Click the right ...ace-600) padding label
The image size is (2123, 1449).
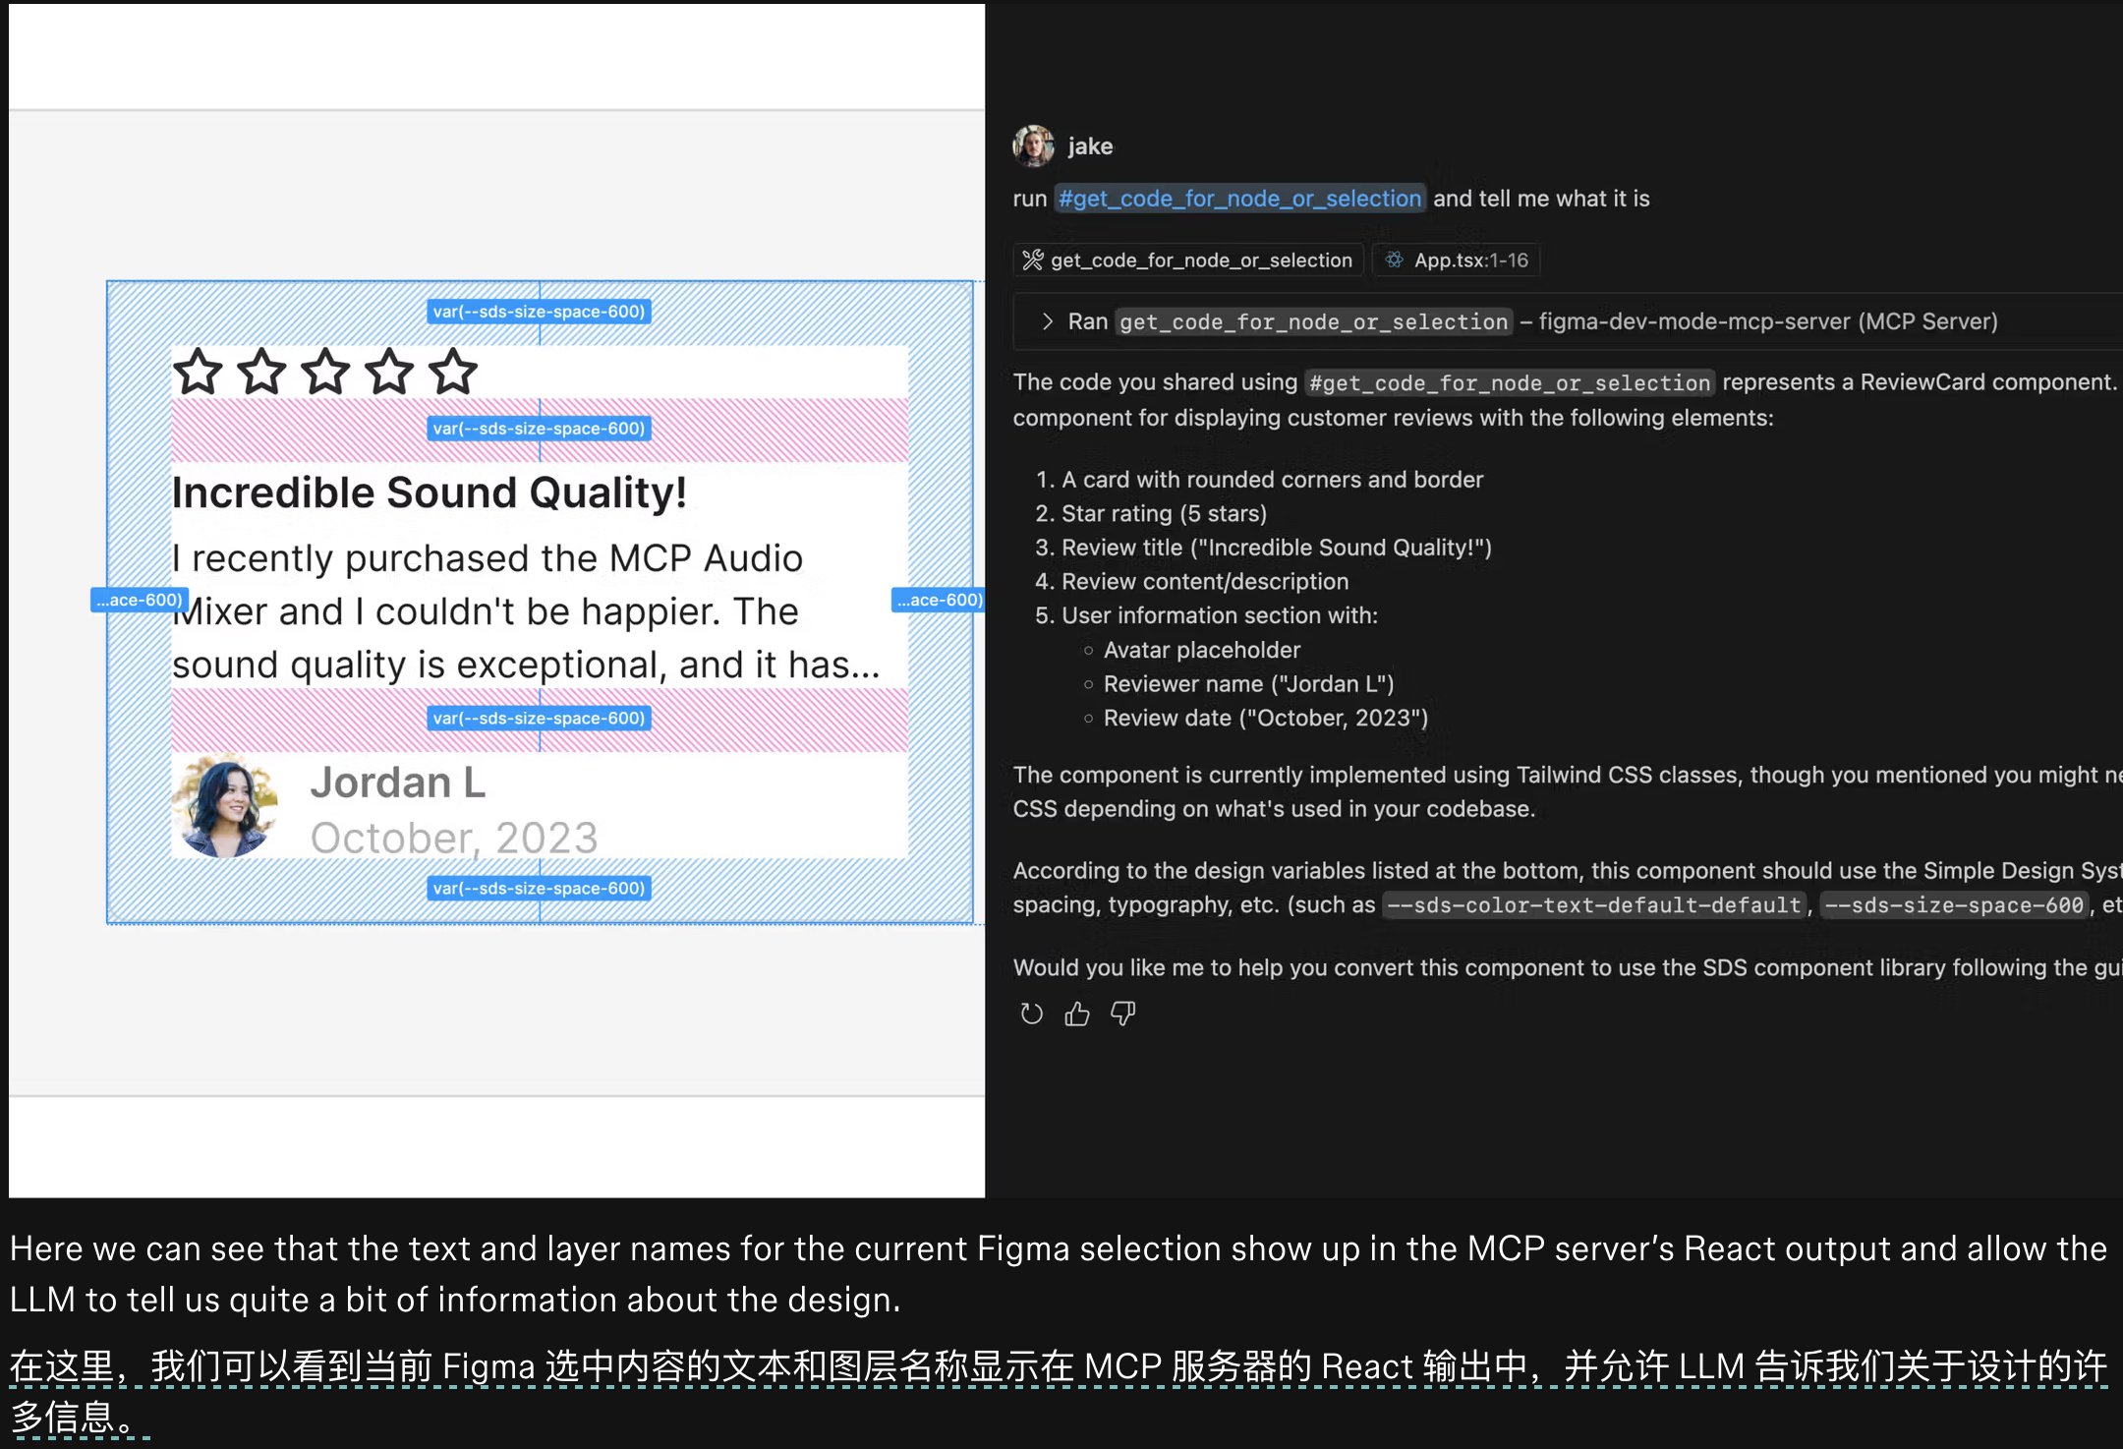click(x=939, y=600)
